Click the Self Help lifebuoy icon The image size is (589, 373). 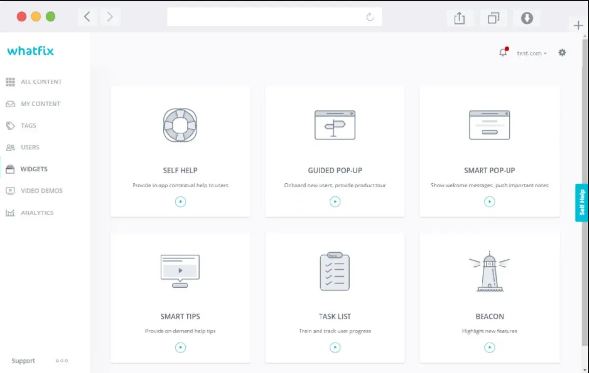(180, 125)
